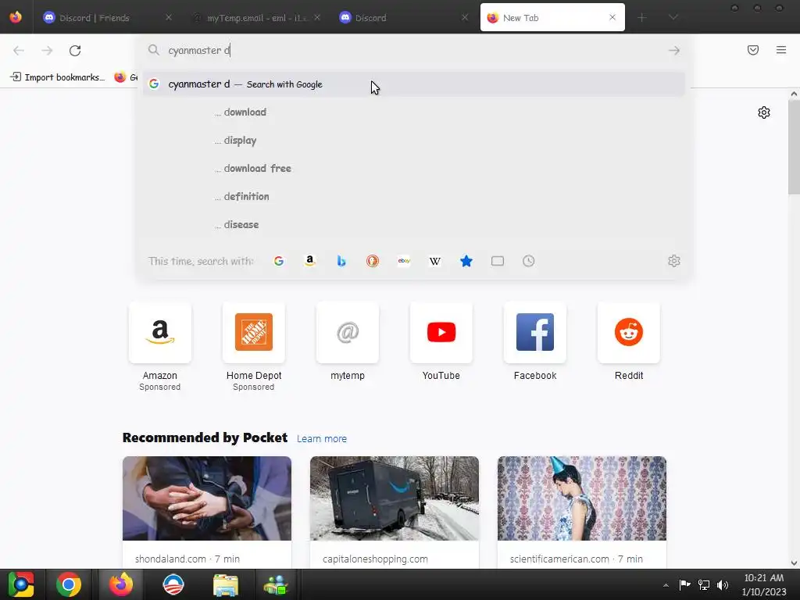
Task: Select the 'download' suggestion
Action: pos(413,112)
